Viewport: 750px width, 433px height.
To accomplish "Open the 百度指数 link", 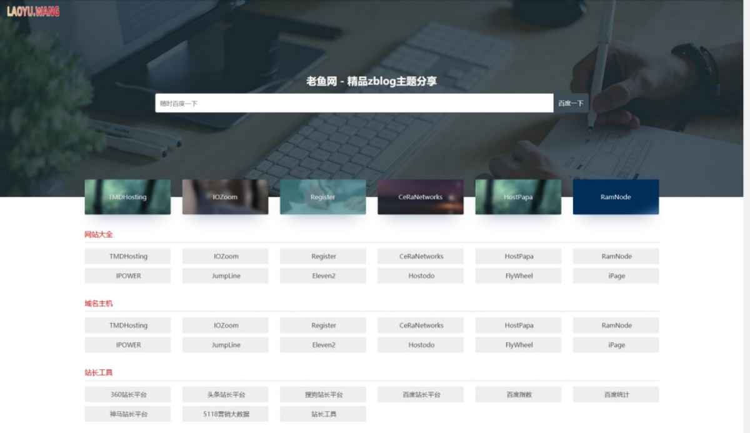I will pos(518,394).
